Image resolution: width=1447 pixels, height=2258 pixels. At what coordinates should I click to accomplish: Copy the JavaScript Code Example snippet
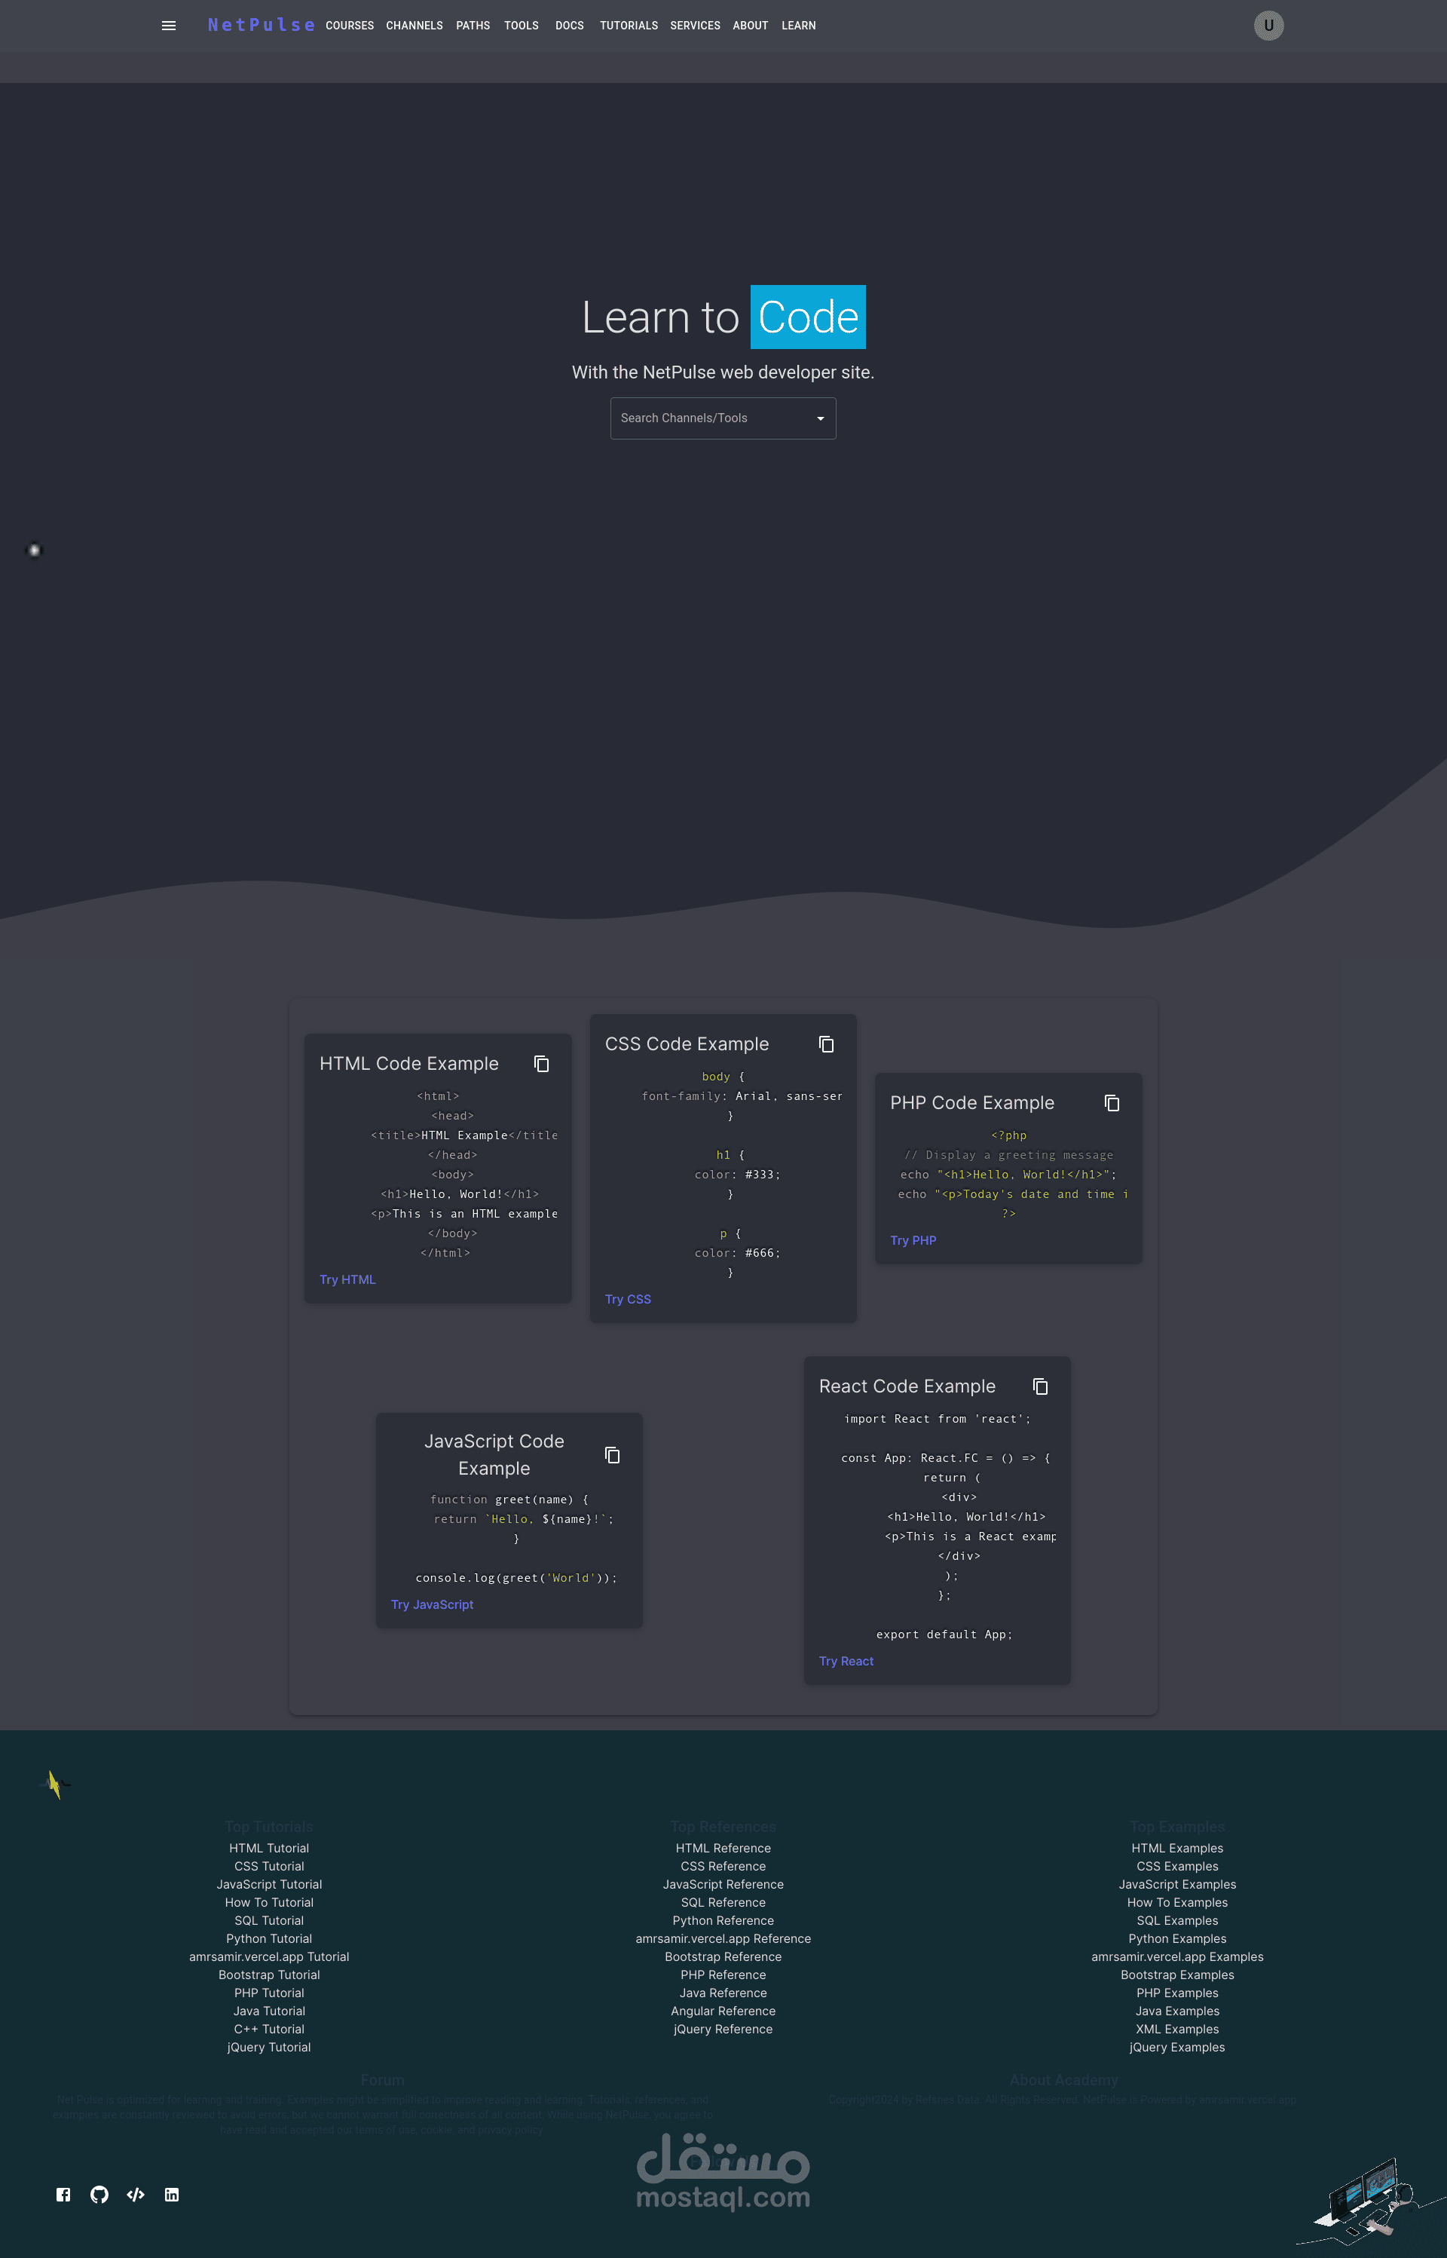pyautogui.click(x=612, y=1454)
